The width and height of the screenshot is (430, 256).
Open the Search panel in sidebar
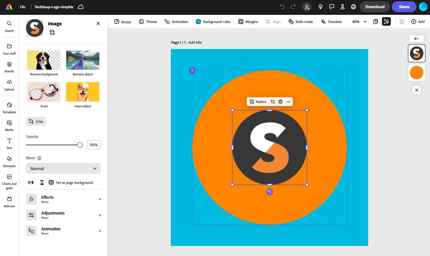[x=9, y=26]
